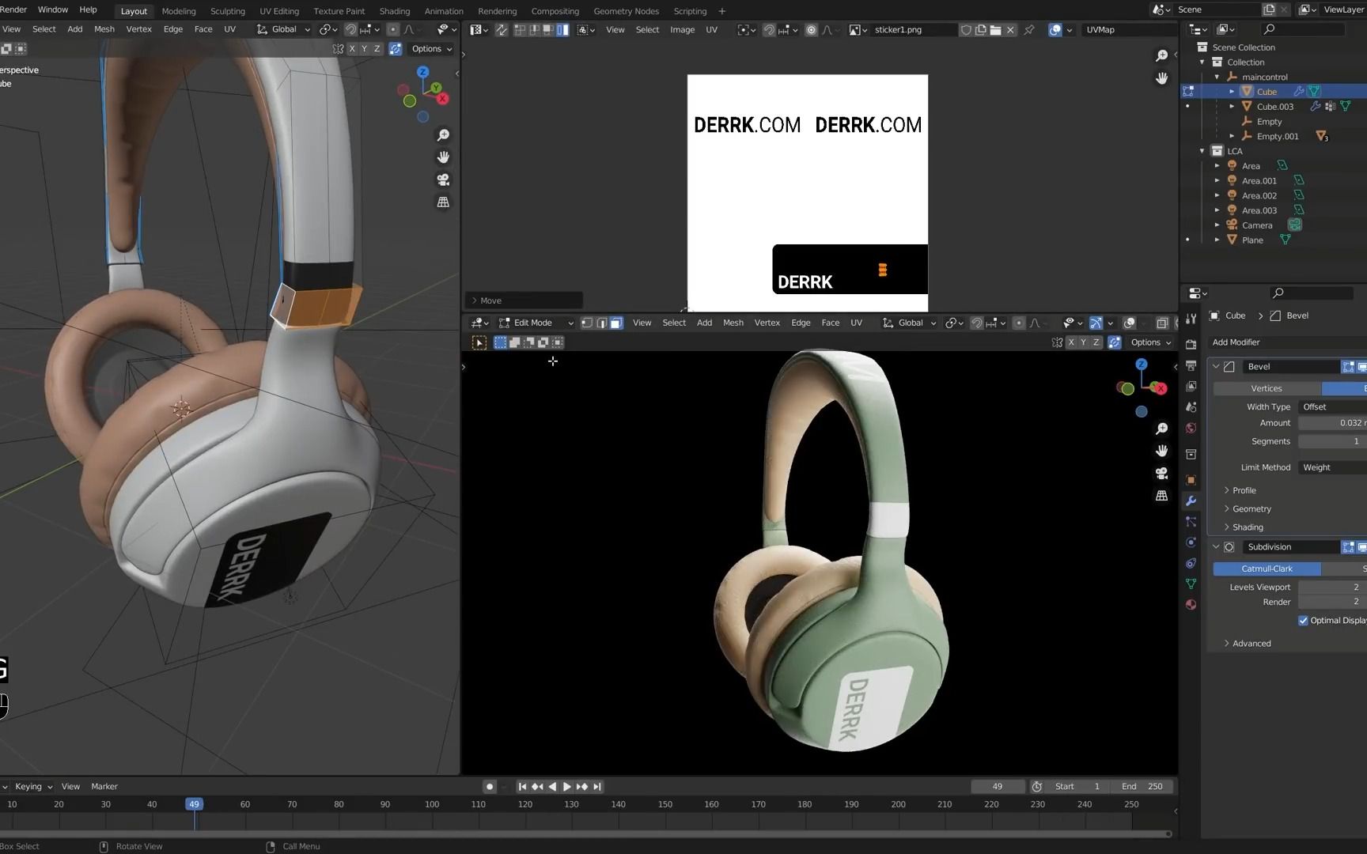Open the Object properties orange square tab

(x=1191, y=480)
